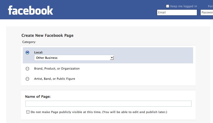Click the Create New Facebook Page heading

point(47,35)
